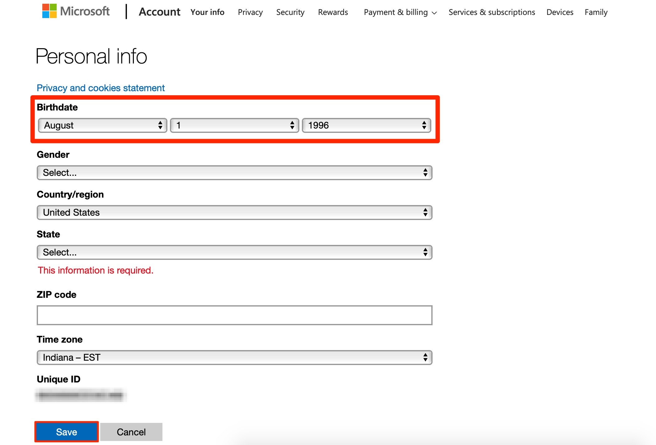Switch to the Your info tab
Image resolution: width=656 pixels, height=445 pixels.
207,12
